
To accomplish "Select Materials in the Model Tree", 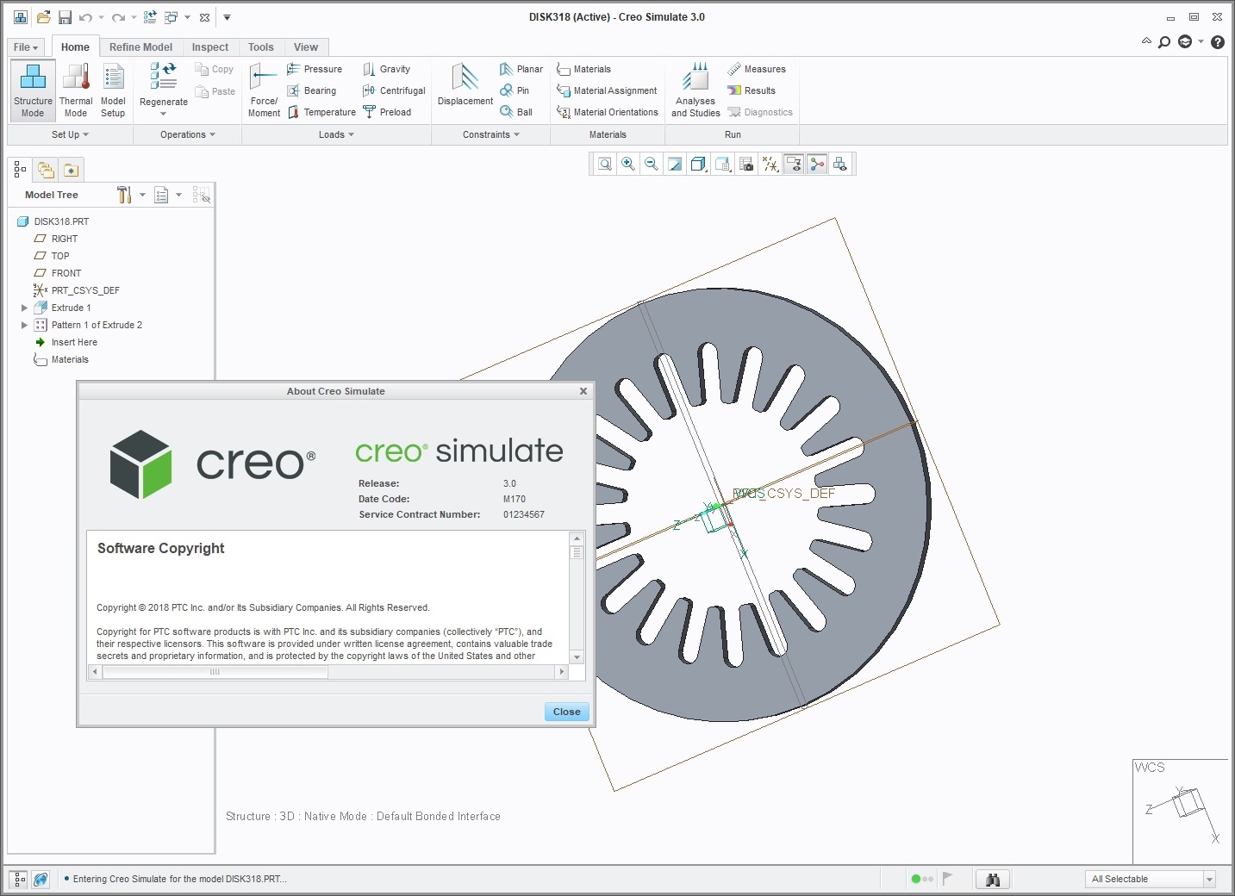I will (x=61, y=359).
